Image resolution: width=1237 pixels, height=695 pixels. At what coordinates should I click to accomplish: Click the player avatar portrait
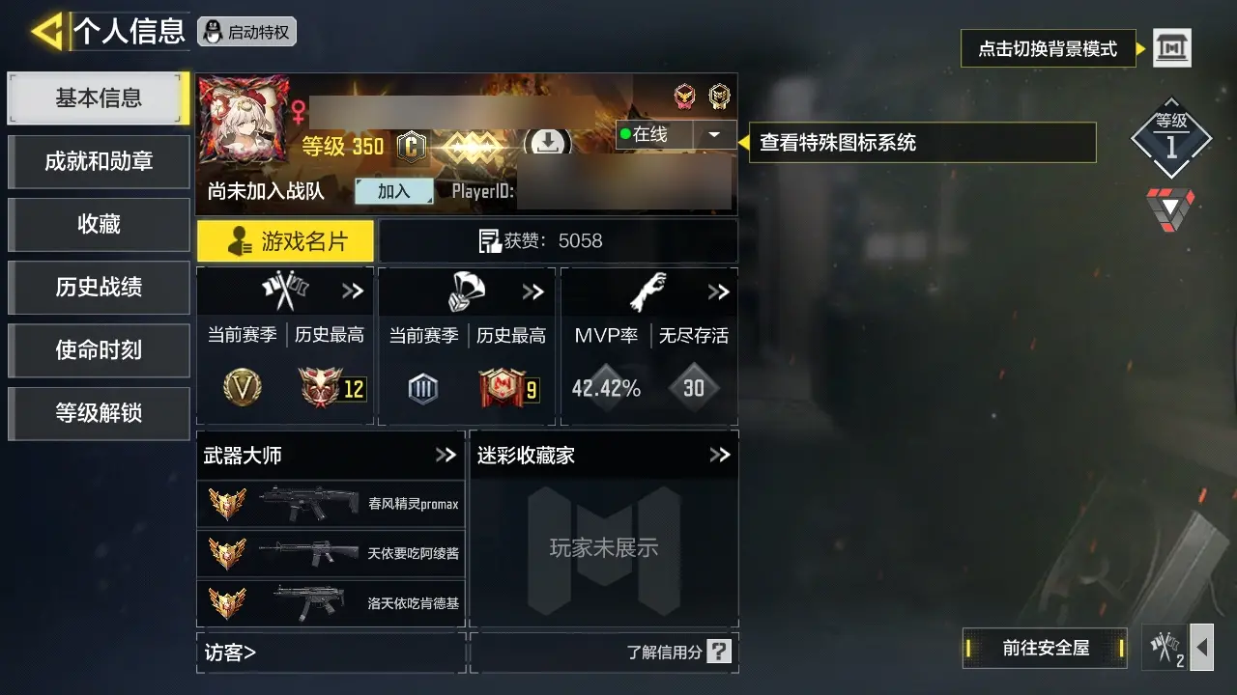tap(245, 119)
